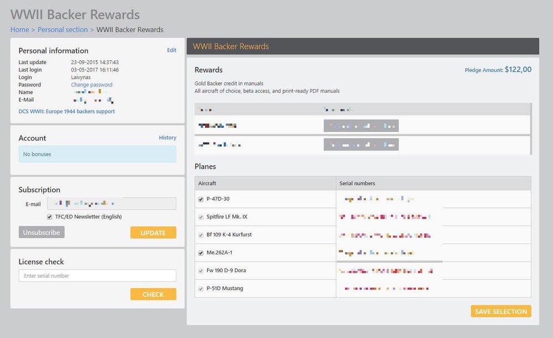Click the second blurred gray reward key box
This screenshot has height=338, width=553.
(x=361, y=144)
